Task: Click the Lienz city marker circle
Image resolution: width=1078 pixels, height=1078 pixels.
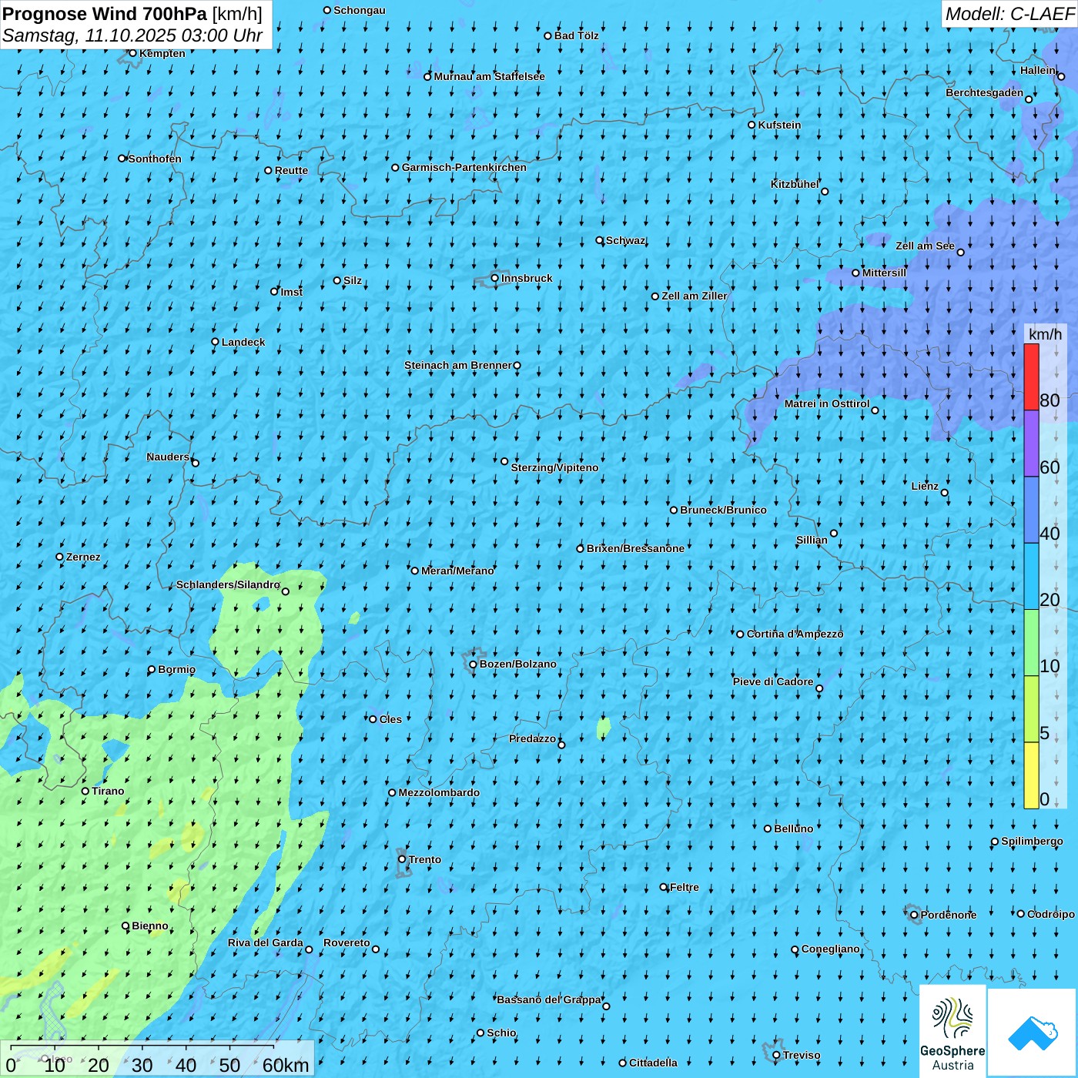Action: point(945,493)
